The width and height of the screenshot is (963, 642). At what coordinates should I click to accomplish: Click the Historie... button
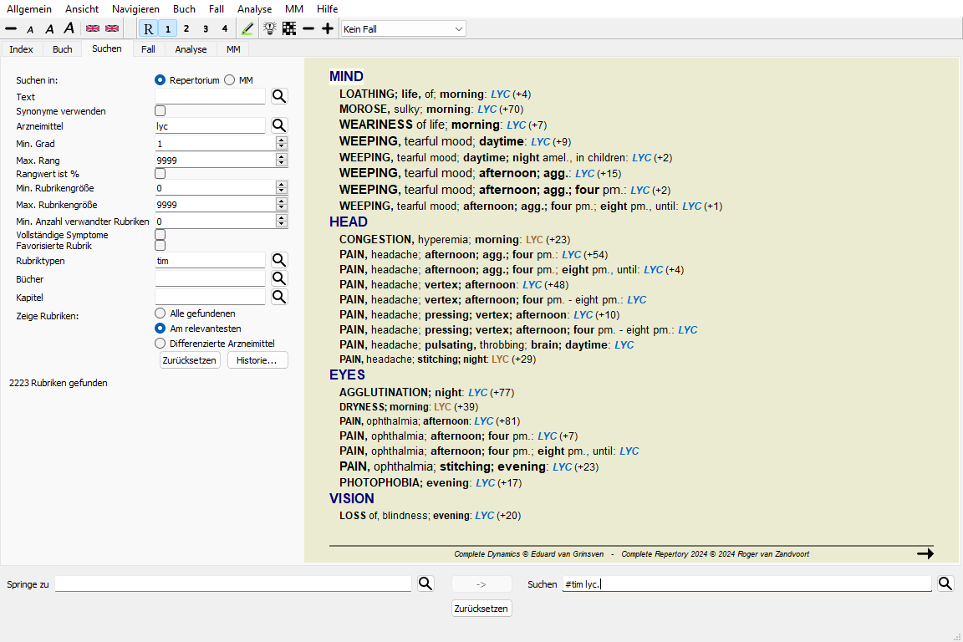pos(257,360)
